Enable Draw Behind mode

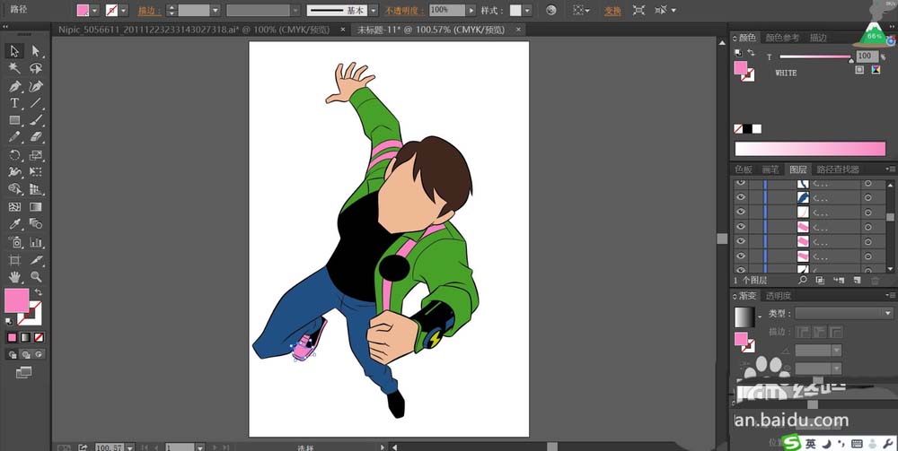point(26,354)
